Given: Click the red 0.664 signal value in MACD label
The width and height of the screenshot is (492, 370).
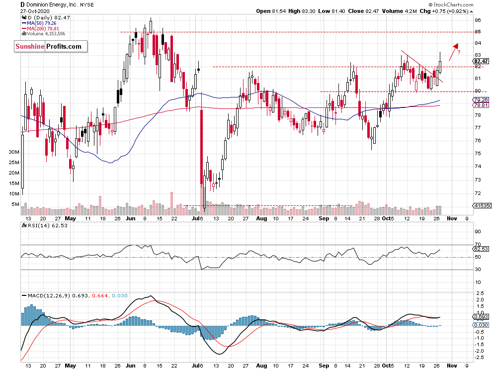Looking at the screenshot, I should [100, 295].
